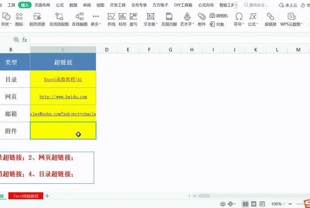Open the Shapes (形状) insert tool
This screenshot has height=208, width=310.
(6, 19)
